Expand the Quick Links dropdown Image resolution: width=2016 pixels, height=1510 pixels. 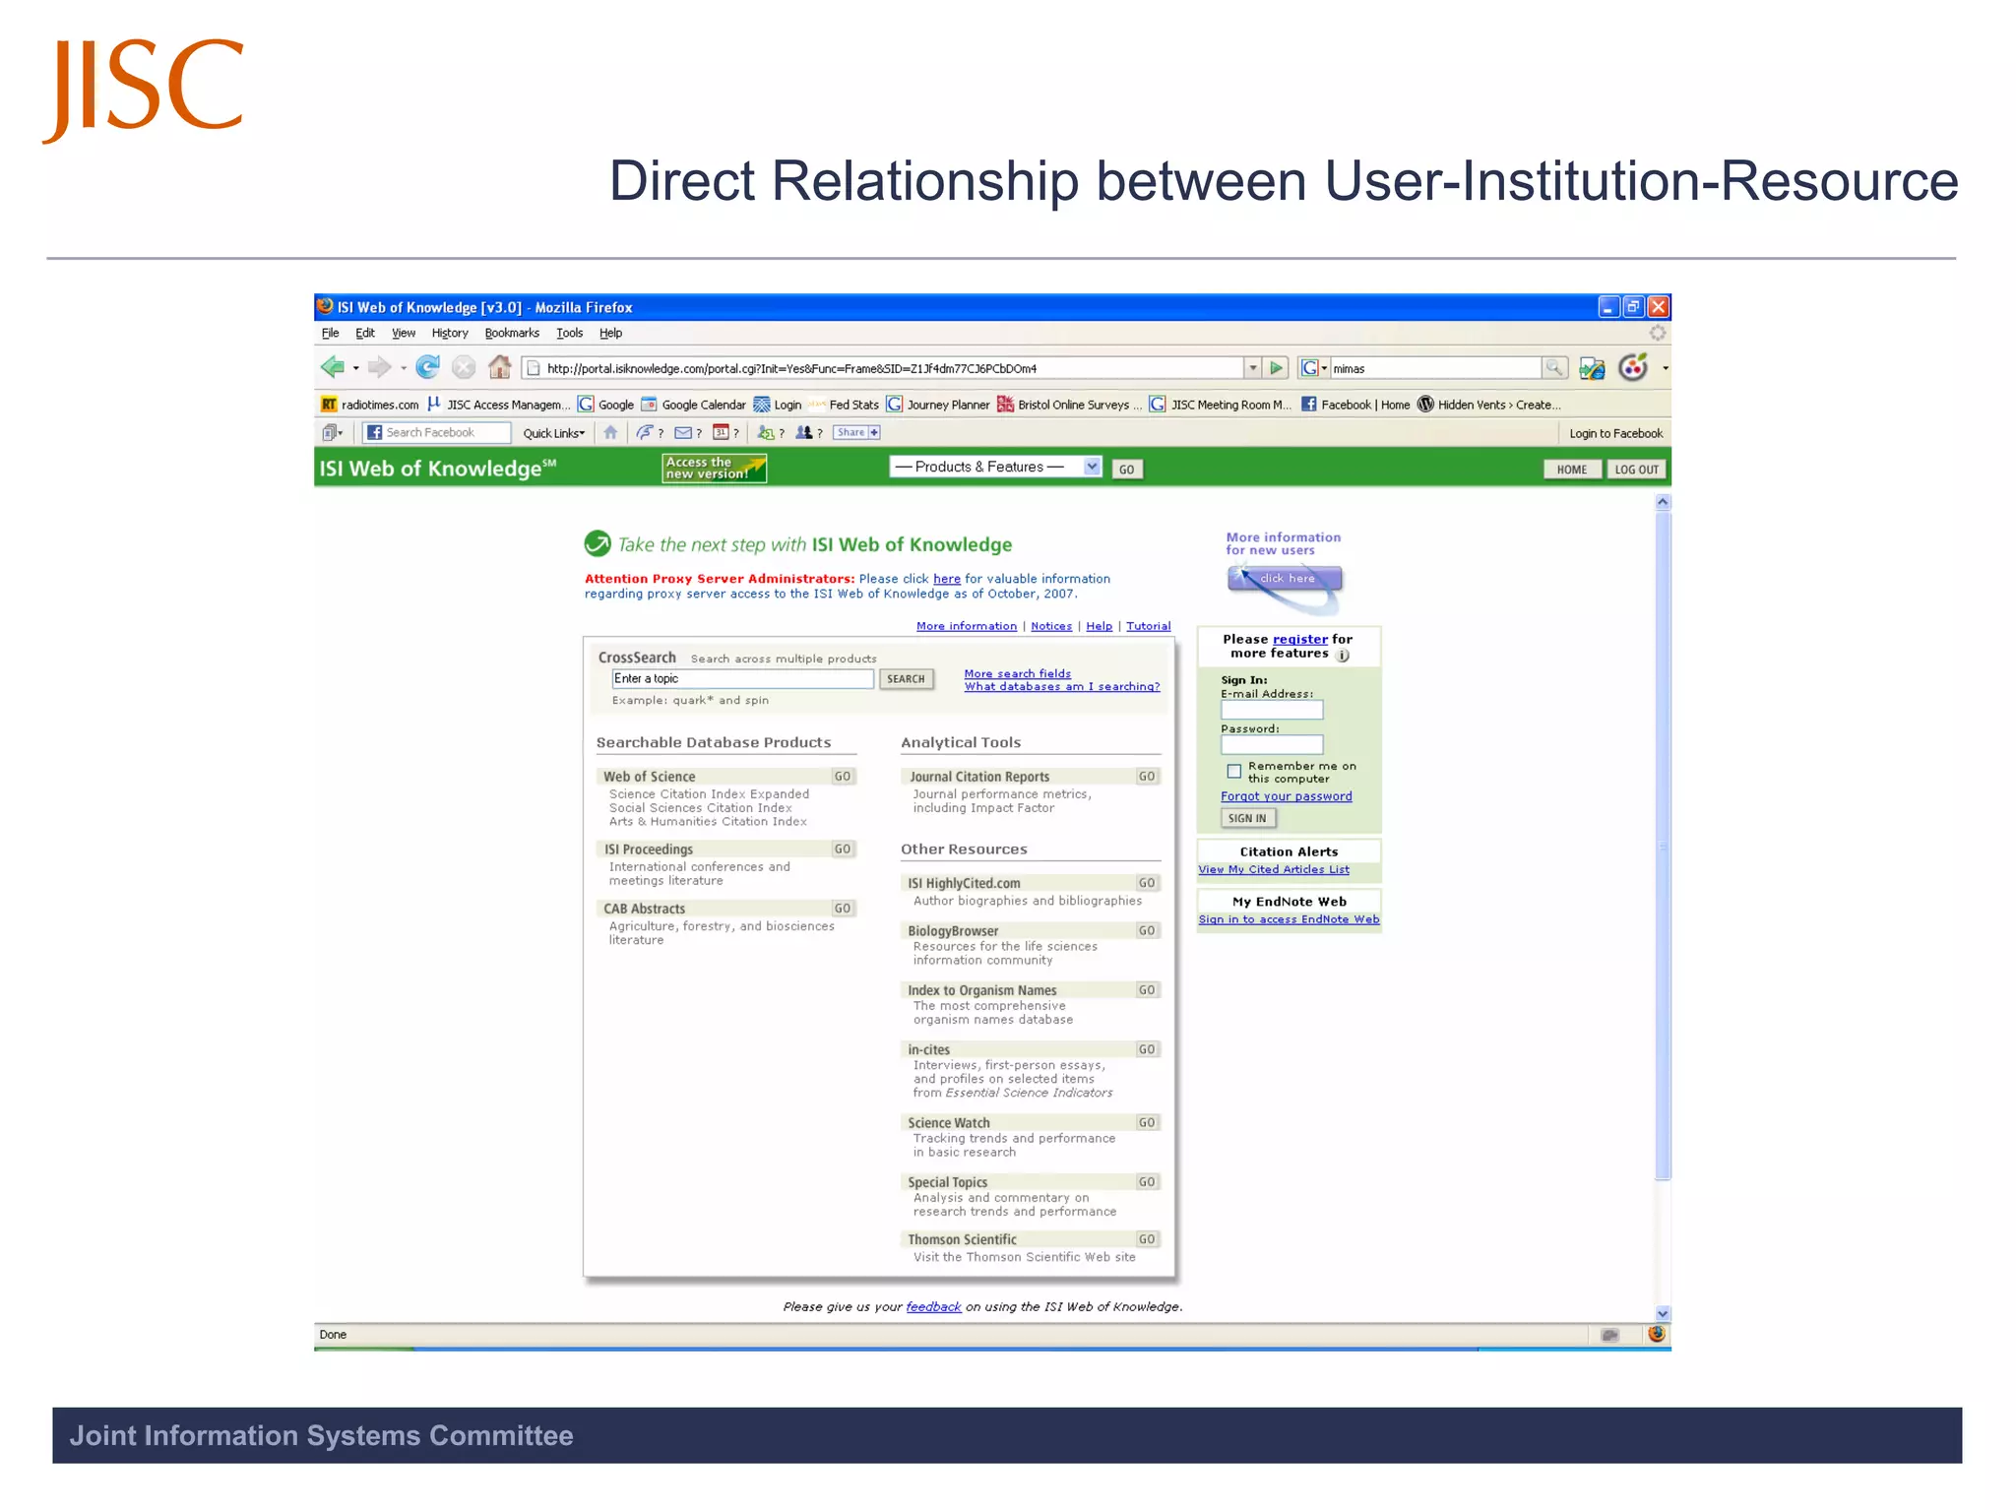tap(553, 433)
